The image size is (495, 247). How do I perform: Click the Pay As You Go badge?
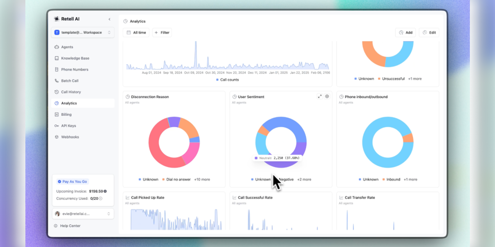coord(72,182)
